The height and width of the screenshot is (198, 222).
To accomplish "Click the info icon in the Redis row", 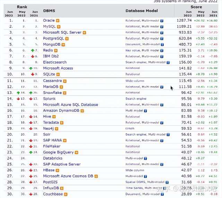I will [x=162, y=51].
